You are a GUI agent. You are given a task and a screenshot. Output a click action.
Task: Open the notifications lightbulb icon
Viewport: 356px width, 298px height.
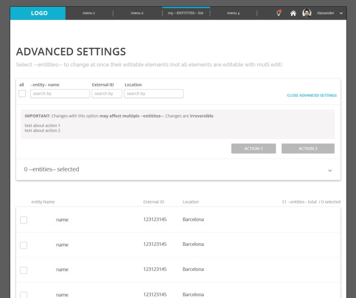pyautogui.click(x=279, y=13)
